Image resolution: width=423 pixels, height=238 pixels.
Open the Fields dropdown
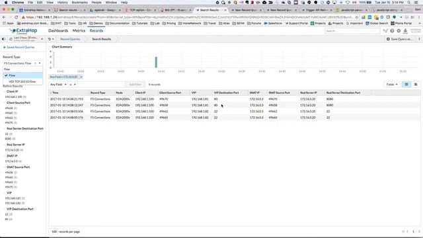click(392, 85)
